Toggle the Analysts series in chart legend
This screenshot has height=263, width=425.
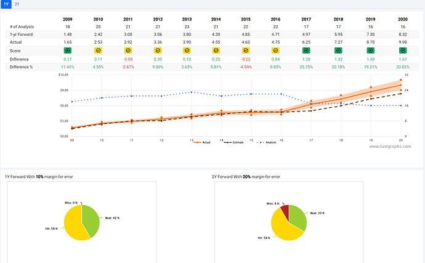coord(266,142)
